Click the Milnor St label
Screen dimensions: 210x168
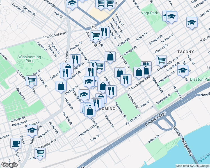coord(154,139)
